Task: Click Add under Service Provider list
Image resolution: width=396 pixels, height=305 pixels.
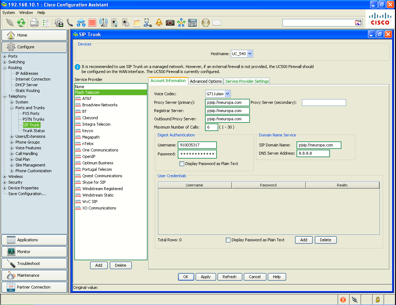Action: click(99, 265)
